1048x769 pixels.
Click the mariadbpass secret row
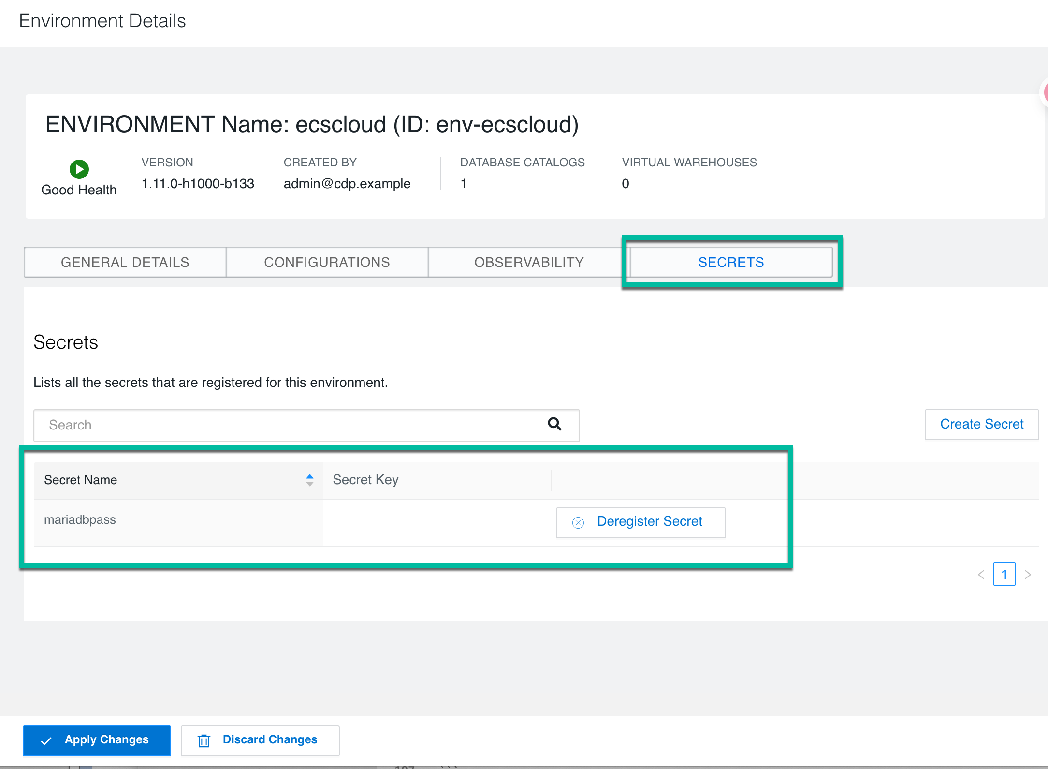tap(80, 520)
